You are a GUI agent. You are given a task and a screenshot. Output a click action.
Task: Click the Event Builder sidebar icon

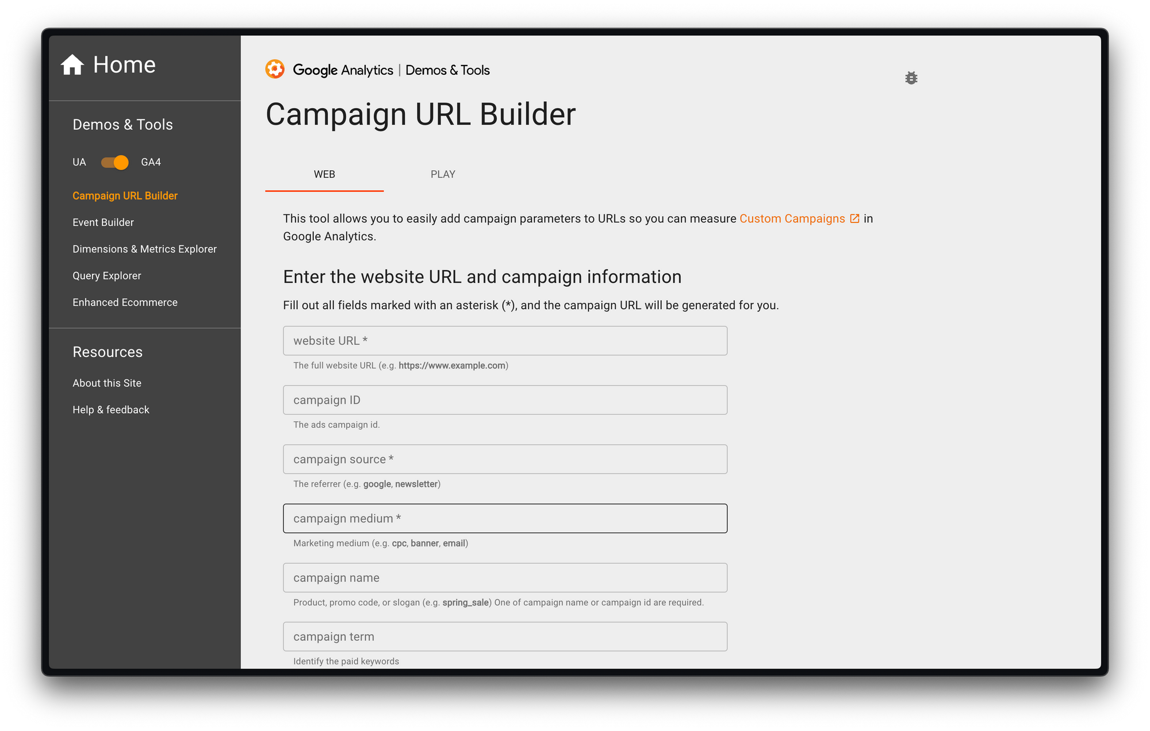(103, 222)
